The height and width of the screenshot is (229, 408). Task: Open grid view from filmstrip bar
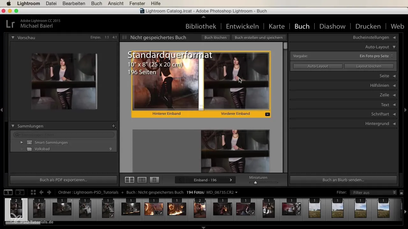tap(33, 192)
